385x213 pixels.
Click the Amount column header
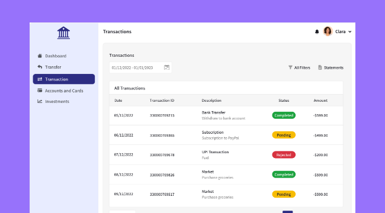coord(320,101)
